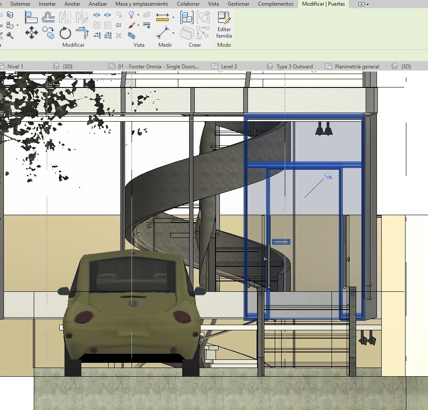428x410 pixels.
Task: Click the Trim/Extend to Corner tool
Action: (82, 32)
